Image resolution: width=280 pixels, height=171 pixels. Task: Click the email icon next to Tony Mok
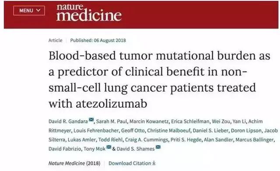tap(109, 147)
